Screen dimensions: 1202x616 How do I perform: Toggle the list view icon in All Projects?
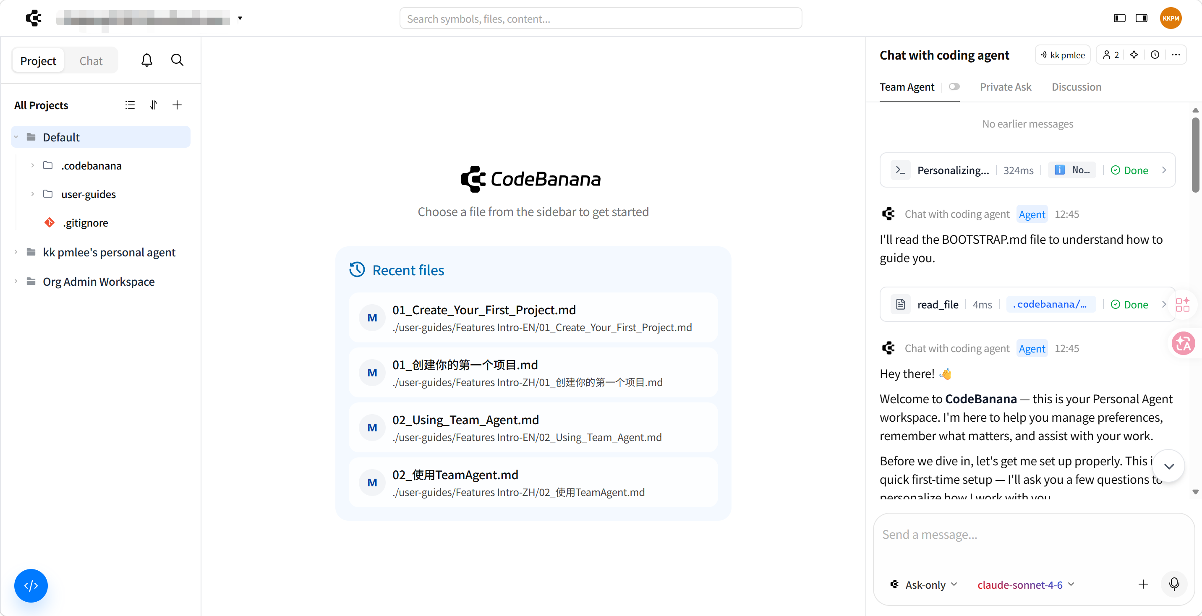coord(130,105)
